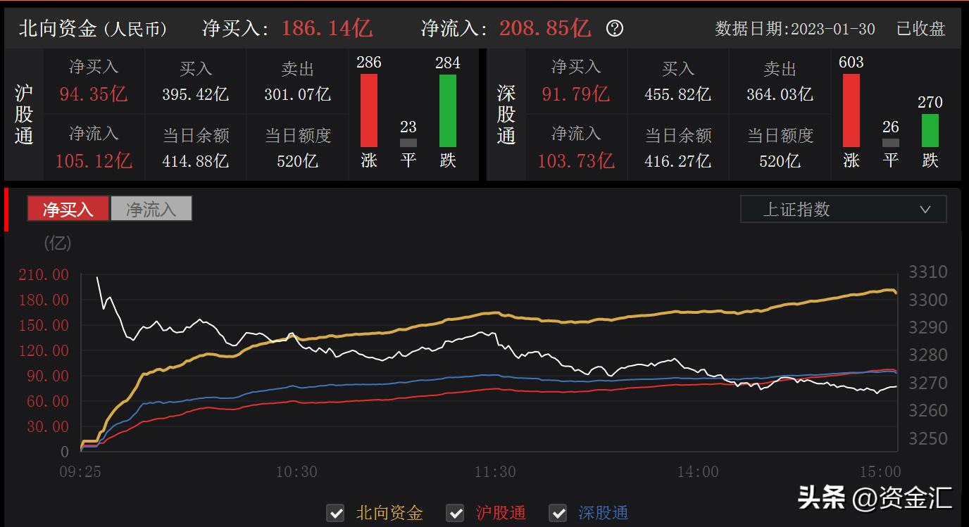This screenshot has height=527, width=969.
Task: Click the 10:30 time axis label
Action: click(x=296, y=472)
